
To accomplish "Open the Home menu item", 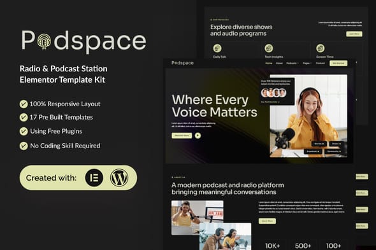I will [269, 63].
